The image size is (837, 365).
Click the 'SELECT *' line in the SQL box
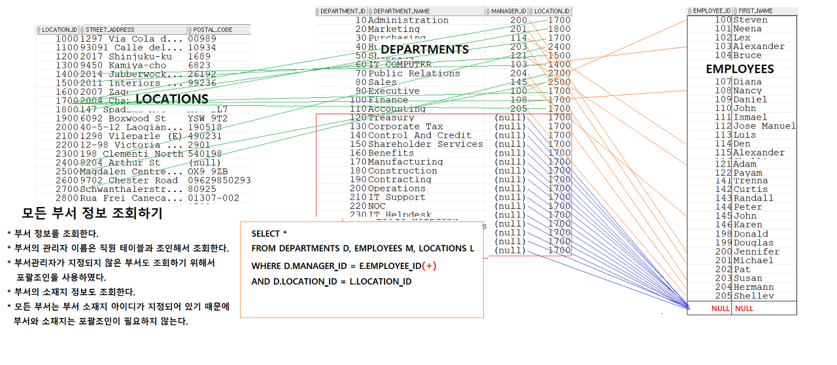tap(269, 234)
